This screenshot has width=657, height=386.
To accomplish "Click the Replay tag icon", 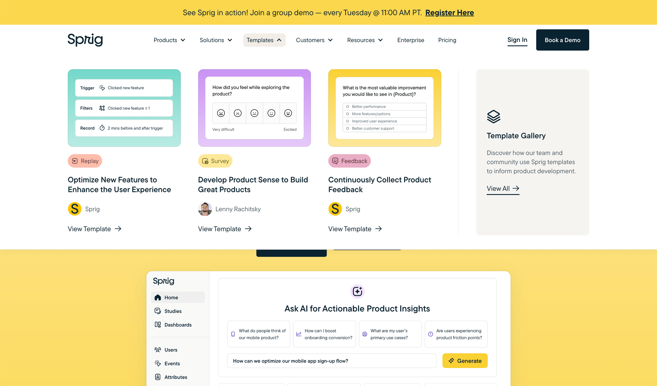I will [75, 161].
